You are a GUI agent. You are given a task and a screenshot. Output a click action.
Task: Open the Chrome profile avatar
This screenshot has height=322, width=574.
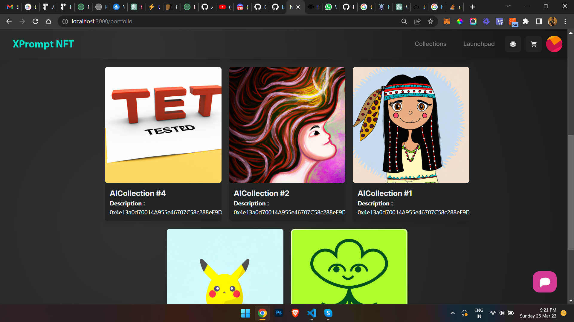pos(552,21)
